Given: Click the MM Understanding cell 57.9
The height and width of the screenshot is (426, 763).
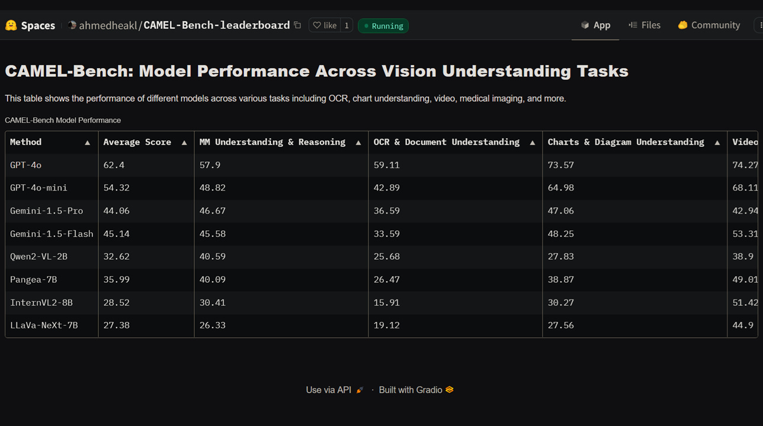Looking at the screenshot, I should [x=281, y=165].
